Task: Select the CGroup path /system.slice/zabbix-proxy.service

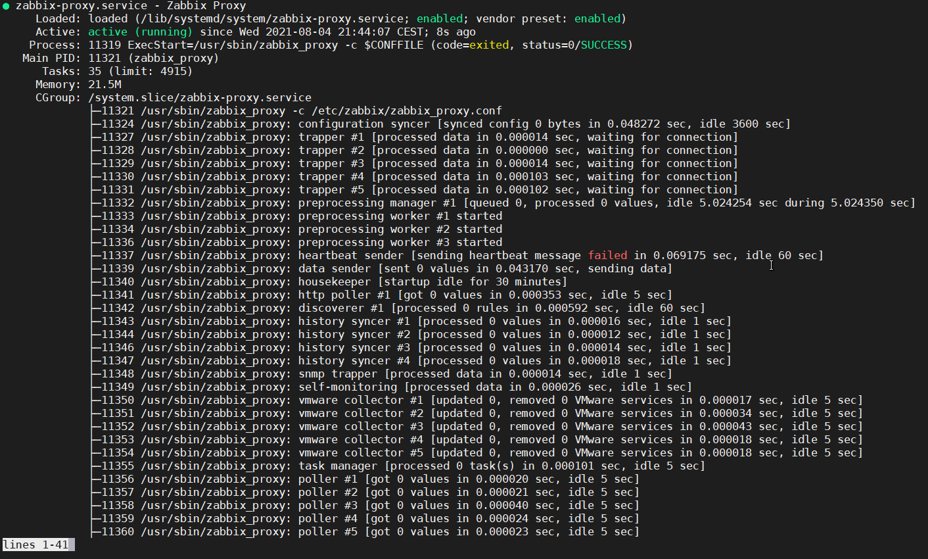Action: click(200, 98)
